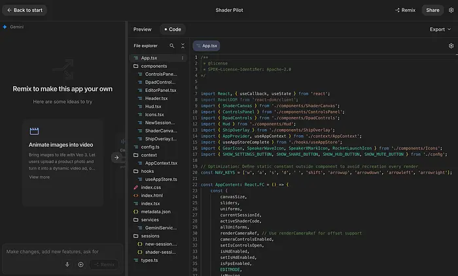
Task: Click the Remix button under the prompt box
Action: pyautogui.click(x=104, y=264)
